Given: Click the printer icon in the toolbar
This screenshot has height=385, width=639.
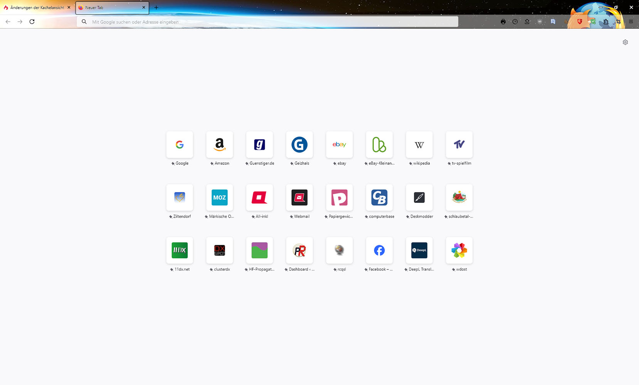Looking at the screenshot, I should pyautogui.click(x=503, y=22).
